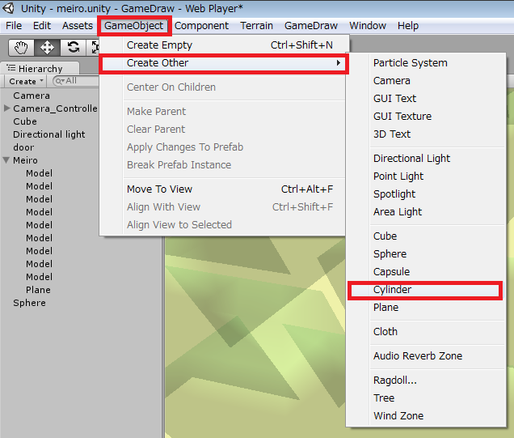Select Camera in the Hierarchy

click(32, 96)
